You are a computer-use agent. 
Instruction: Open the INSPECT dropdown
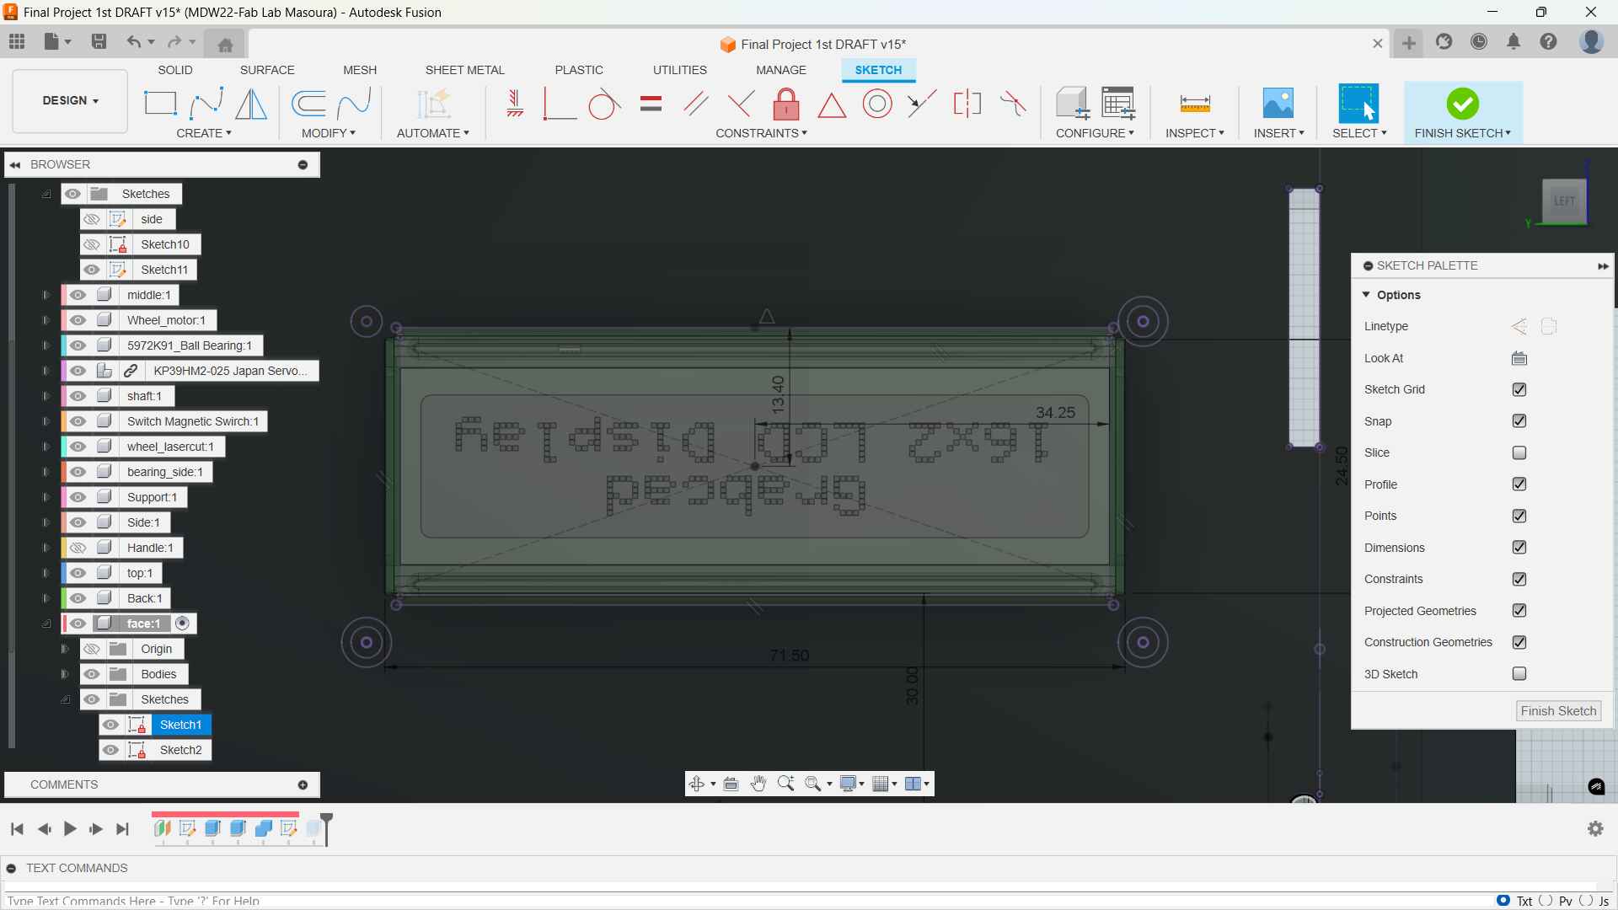point(1195,133)
